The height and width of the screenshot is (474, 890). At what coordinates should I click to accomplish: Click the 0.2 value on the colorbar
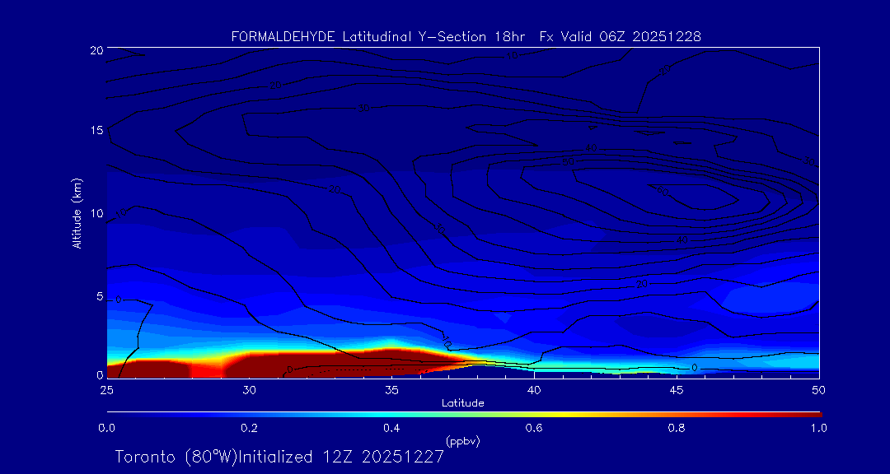[x=249, y=428]
